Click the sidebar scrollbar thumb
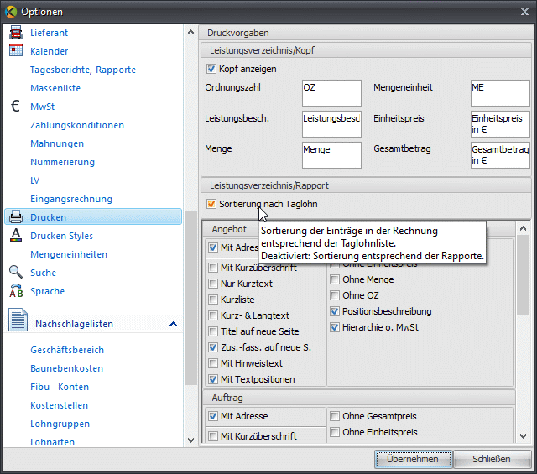Image resolution: width=537 pixels, height=474 pixels. click(x=190, y=298)
